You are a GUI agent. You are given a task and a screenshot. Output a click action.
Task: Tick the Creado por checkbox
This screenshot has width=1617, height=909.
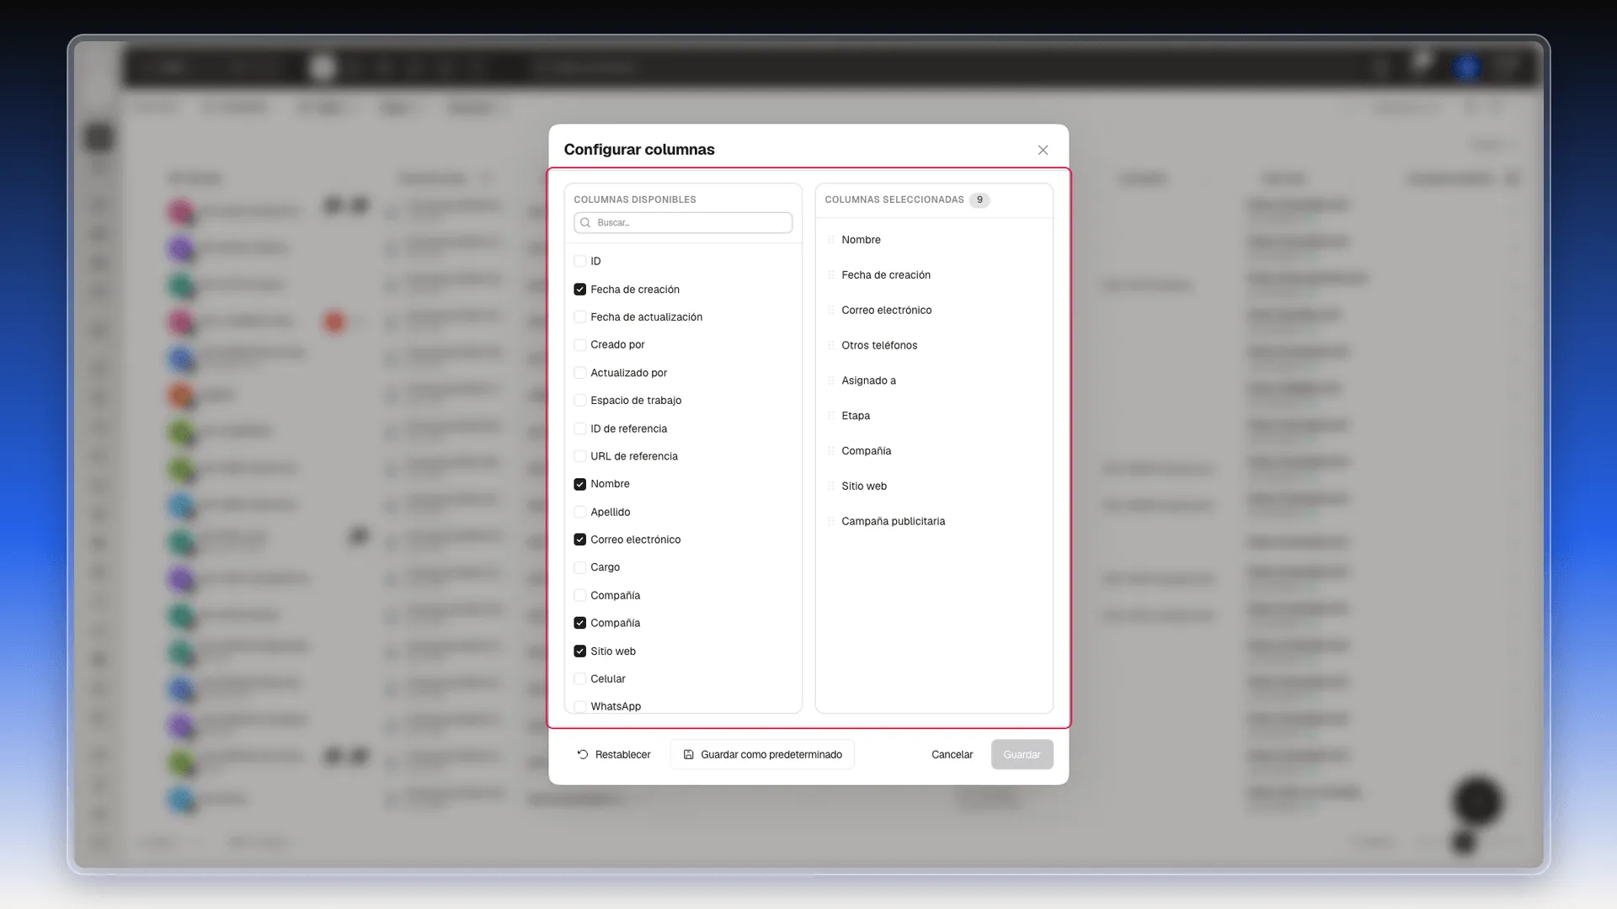coord(580,345)
